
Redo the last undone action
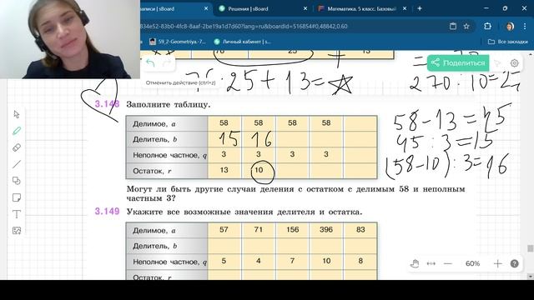tap(167, 63)
